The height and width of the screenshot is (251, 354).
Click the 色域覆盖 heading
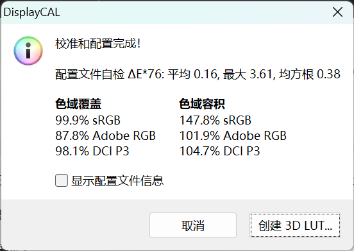78,104
